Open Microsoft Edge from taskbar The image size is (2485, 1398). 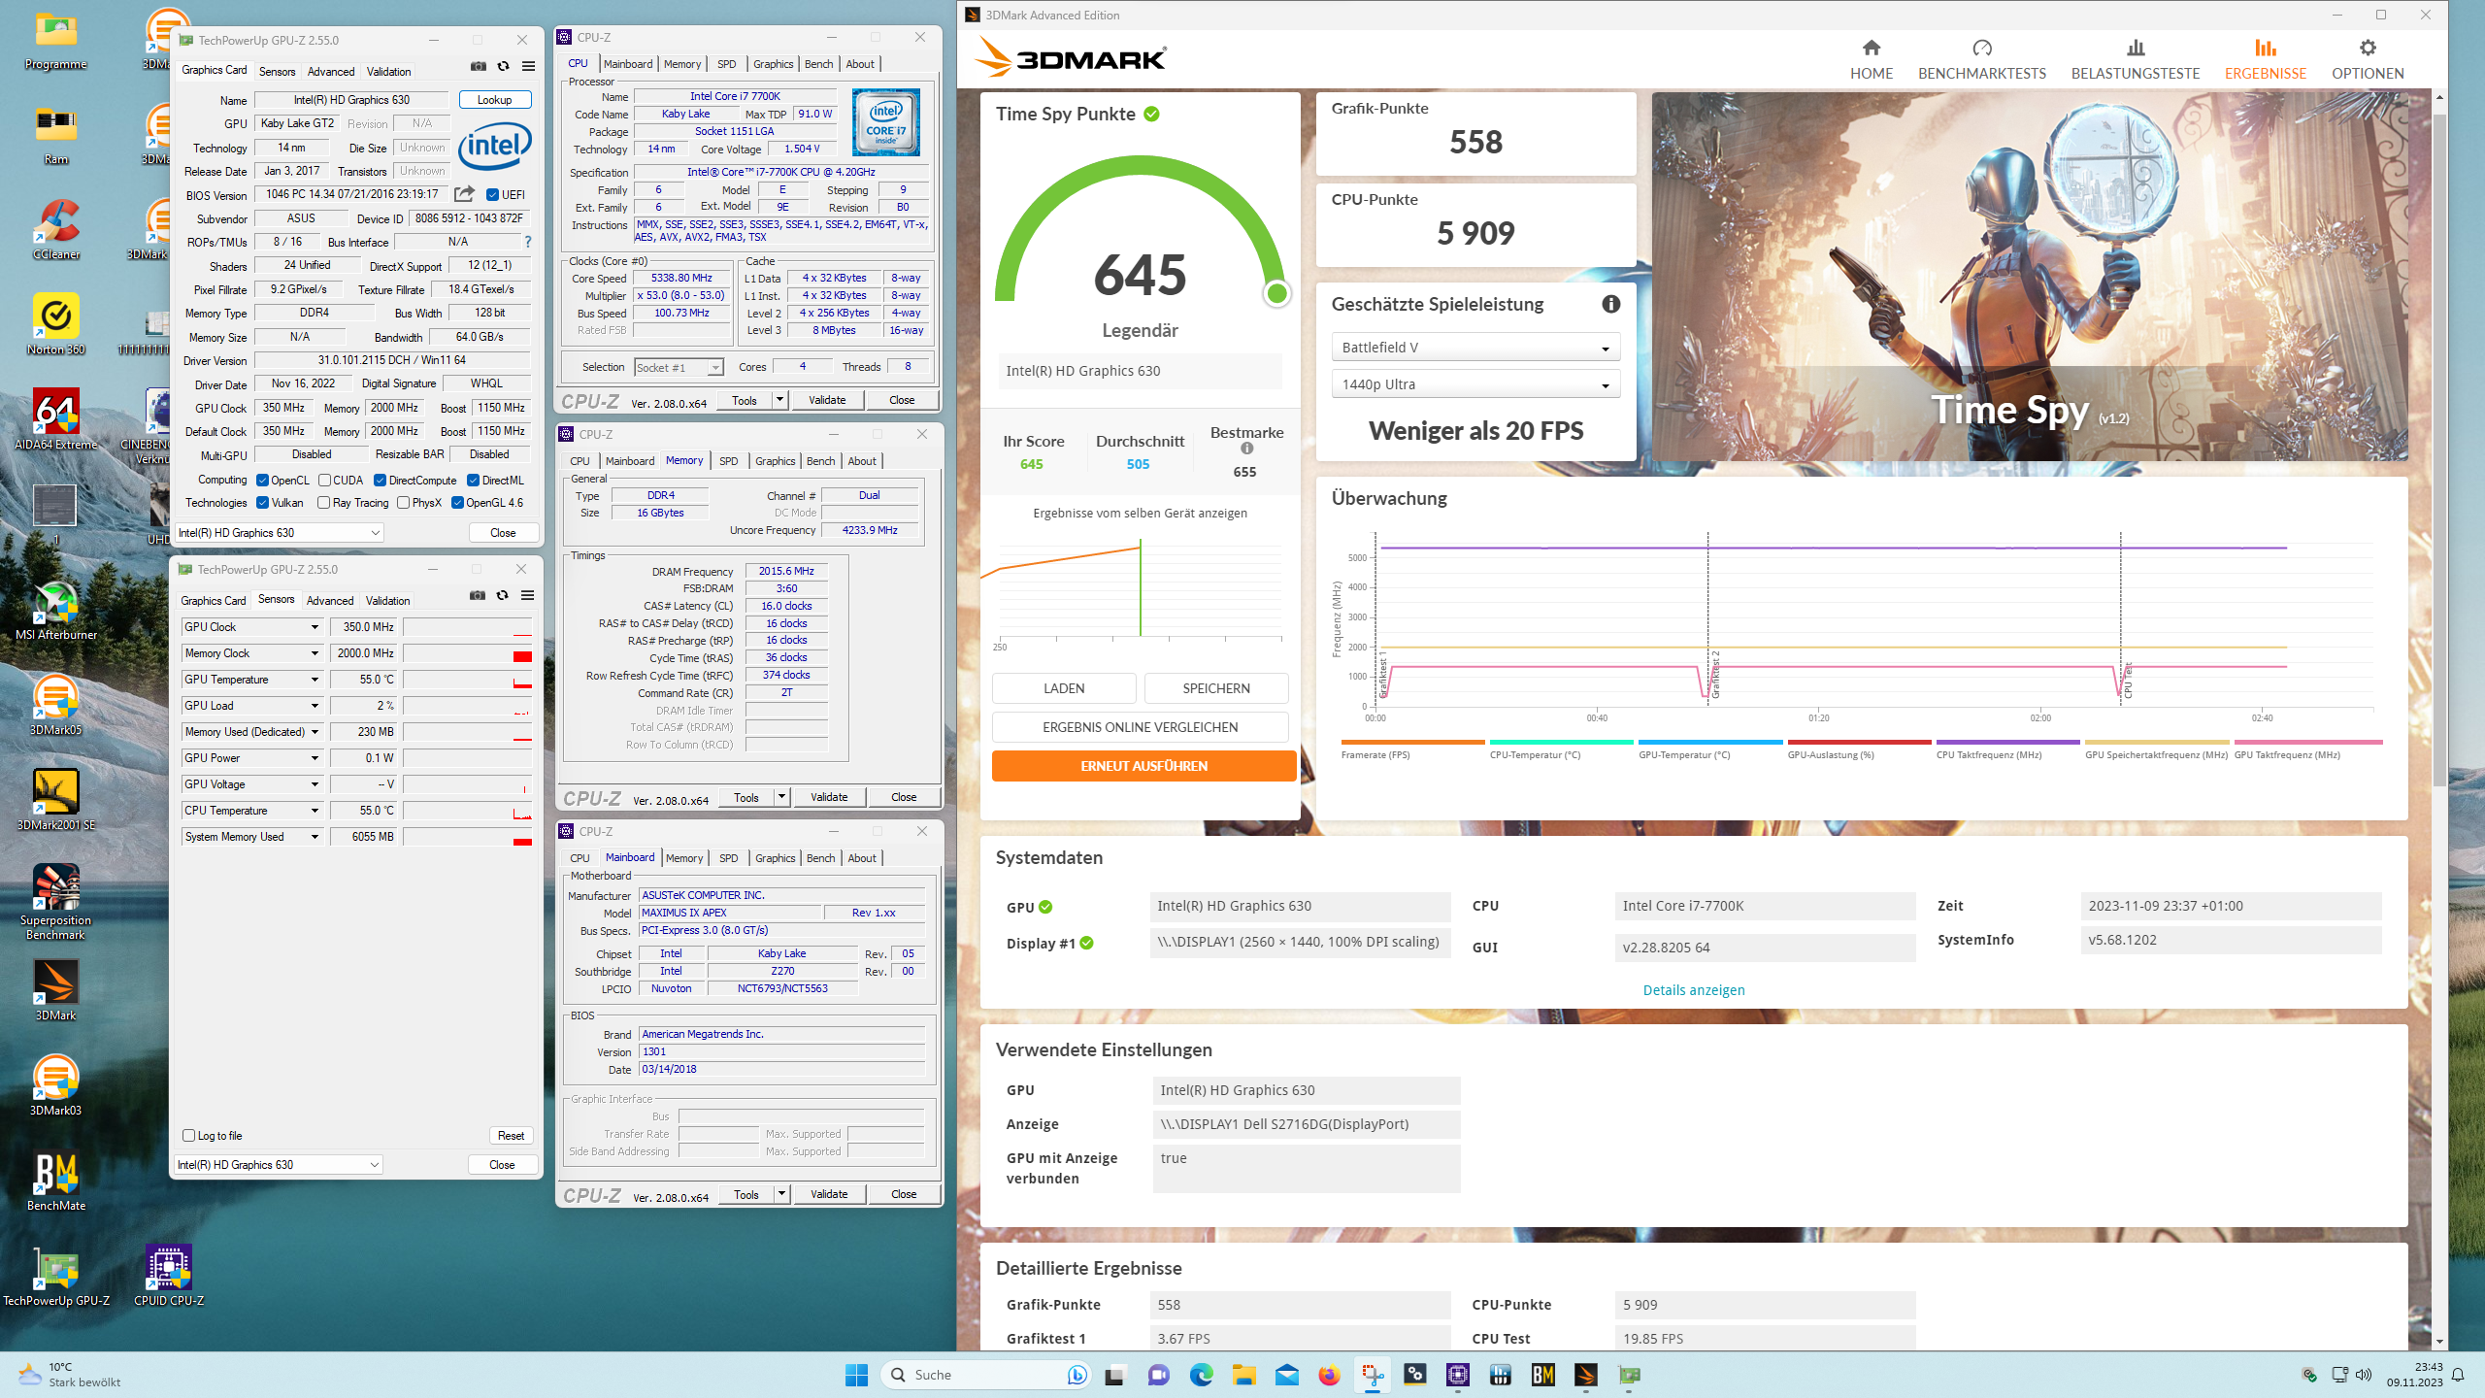pos(1201,1375)
